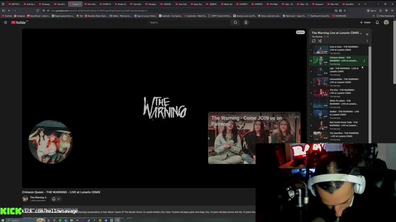Select Red Hands Never Fade playlist entry
396x222 pixels.
(x=339, y=125)
